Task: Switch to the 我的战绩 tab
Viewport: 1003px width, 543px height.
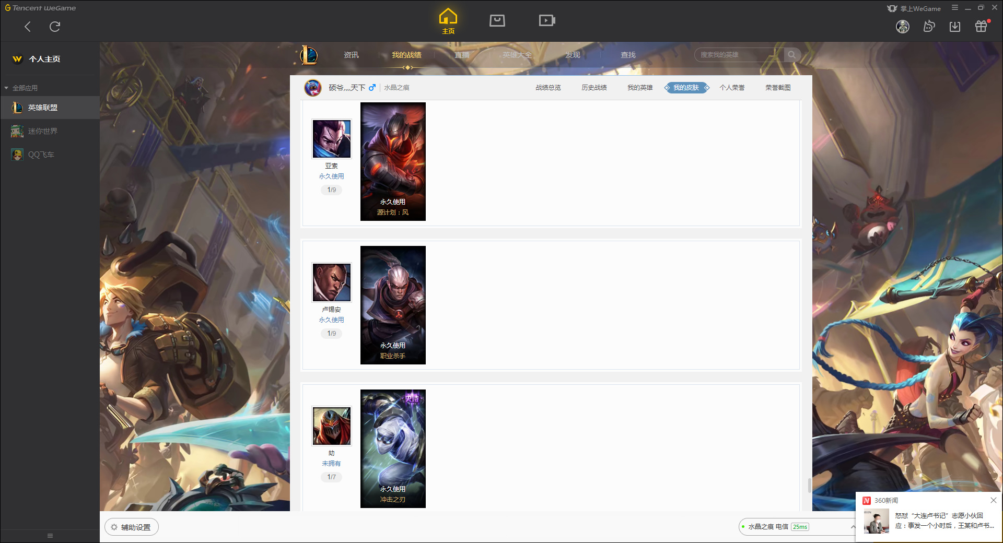Action: tap(406, 55)
